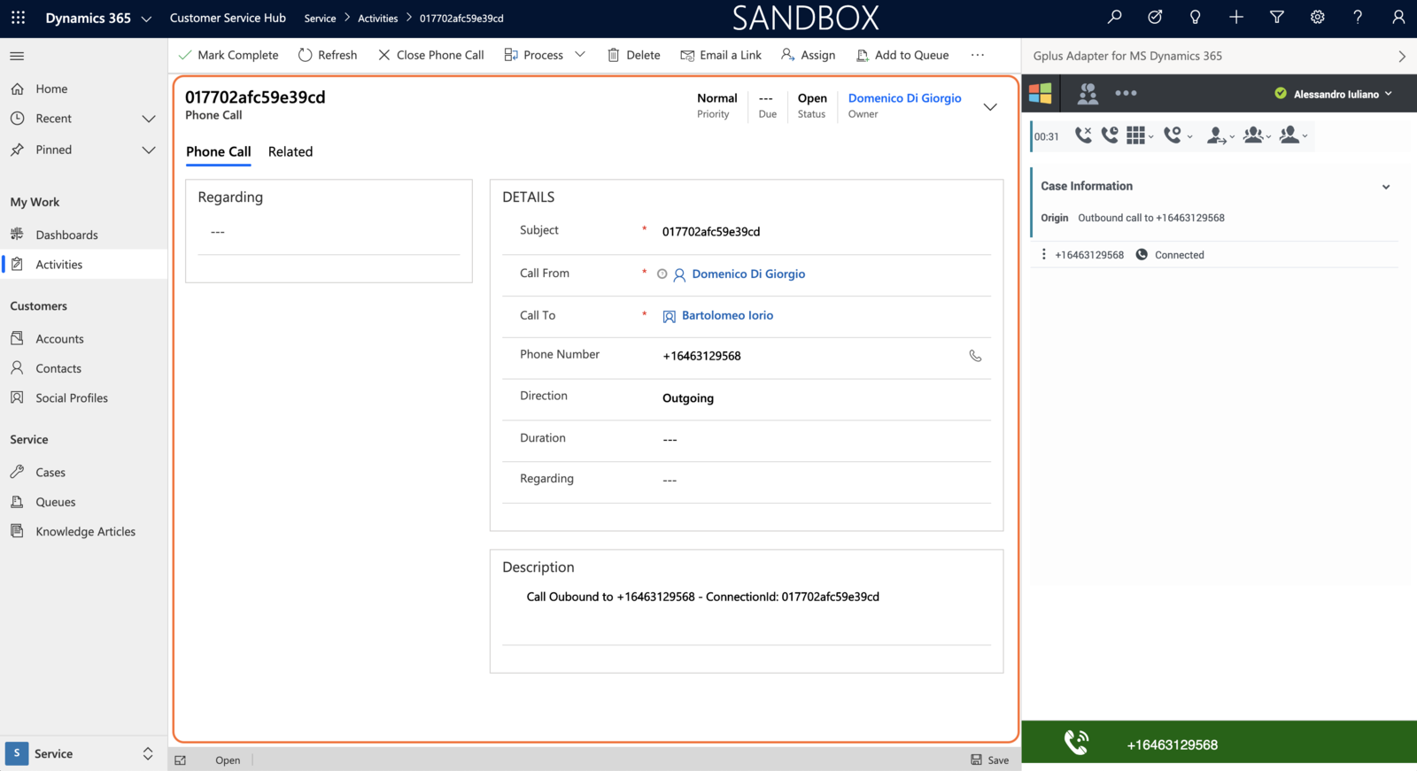Click the conference group icon
This screenshot has width=1417, height=771.
tap(1253, 135)
